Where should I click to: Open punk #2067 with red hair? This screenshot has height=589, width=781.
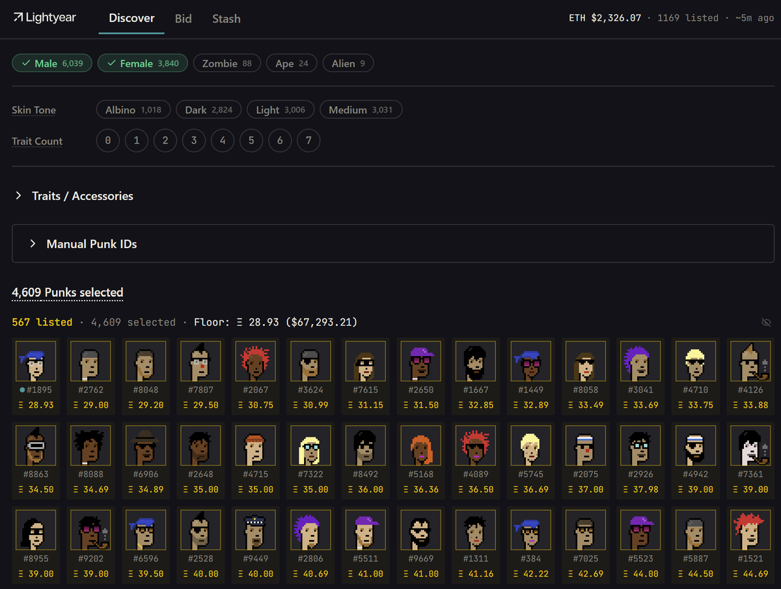point(256,361)
